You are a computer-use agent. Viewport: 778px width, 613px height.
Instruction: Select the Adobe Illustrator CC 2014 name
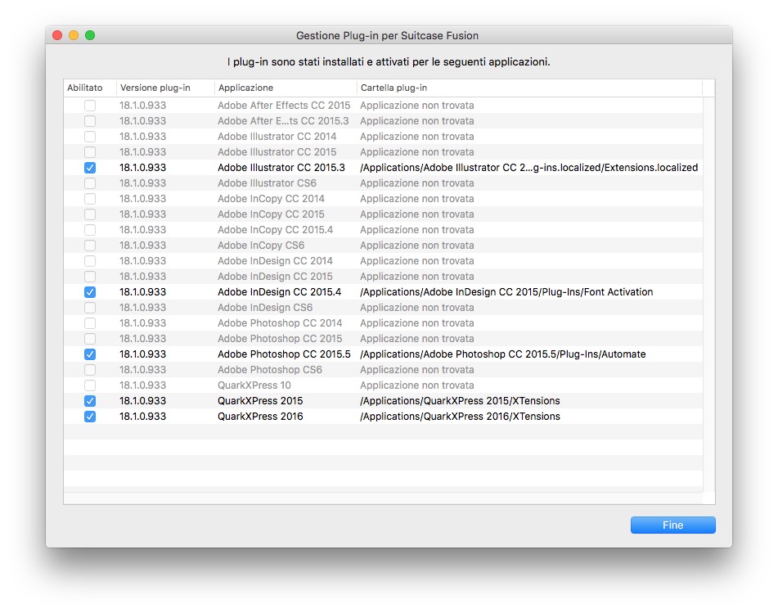277,137
